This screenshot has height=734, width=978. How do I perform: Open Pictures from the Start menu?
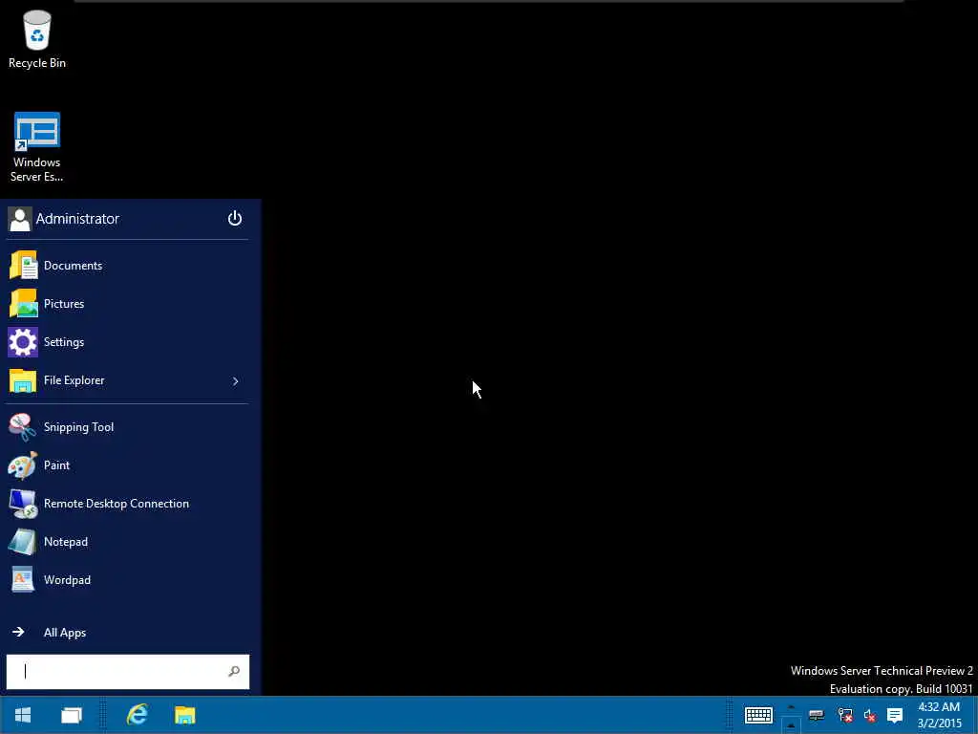click(x=127, y=304)
